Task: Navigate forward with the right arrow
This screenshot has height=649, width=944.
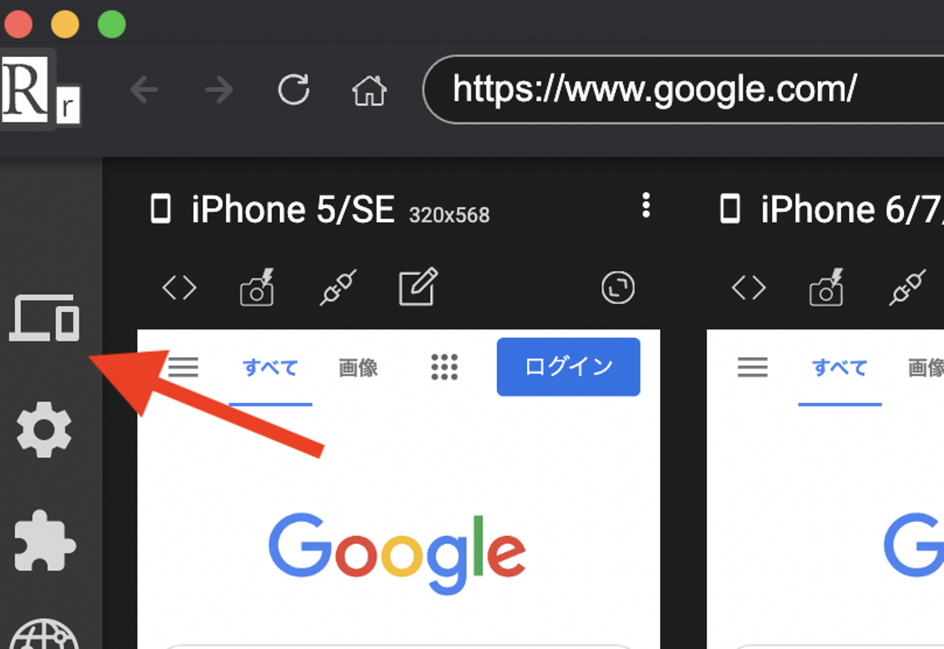Action: (x=219, y=90)
